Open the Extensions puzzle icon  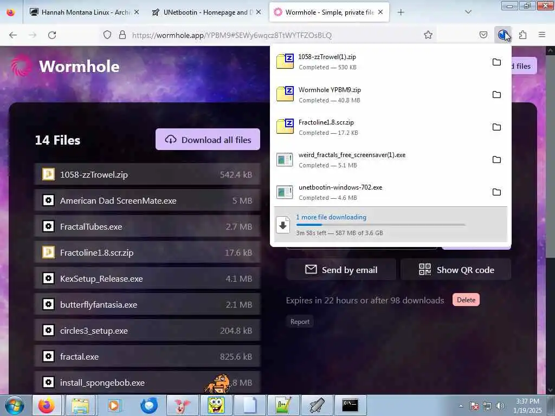coord(523,35)
